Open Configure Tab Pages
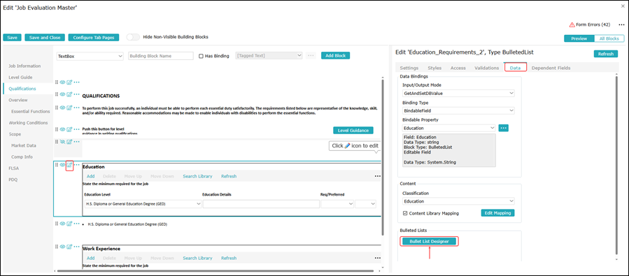 (94, 37)
